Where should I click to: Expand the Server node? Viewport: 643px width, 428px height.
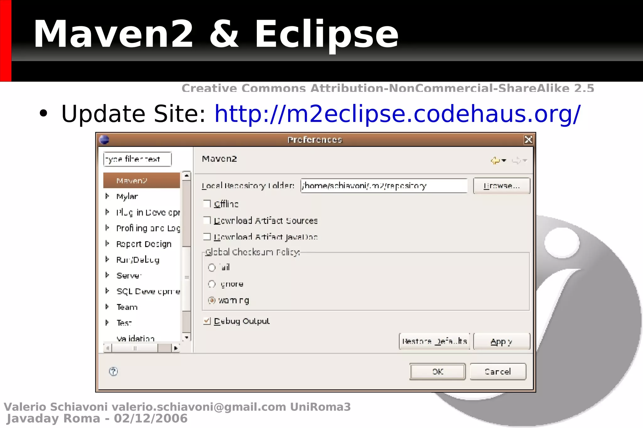click(x=107, y=275)
